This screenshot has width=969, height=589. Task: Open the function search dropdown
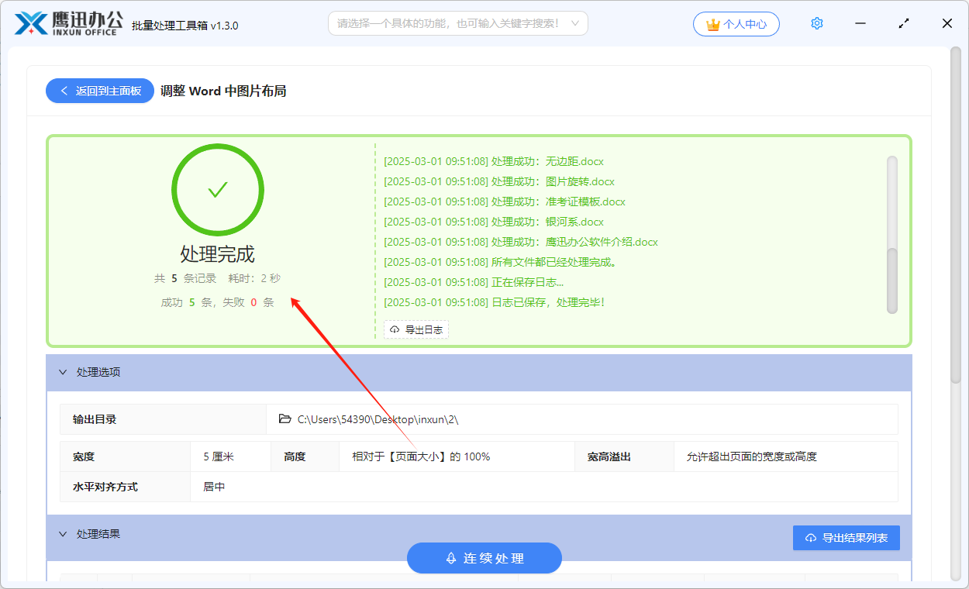[x=575, y=23]
